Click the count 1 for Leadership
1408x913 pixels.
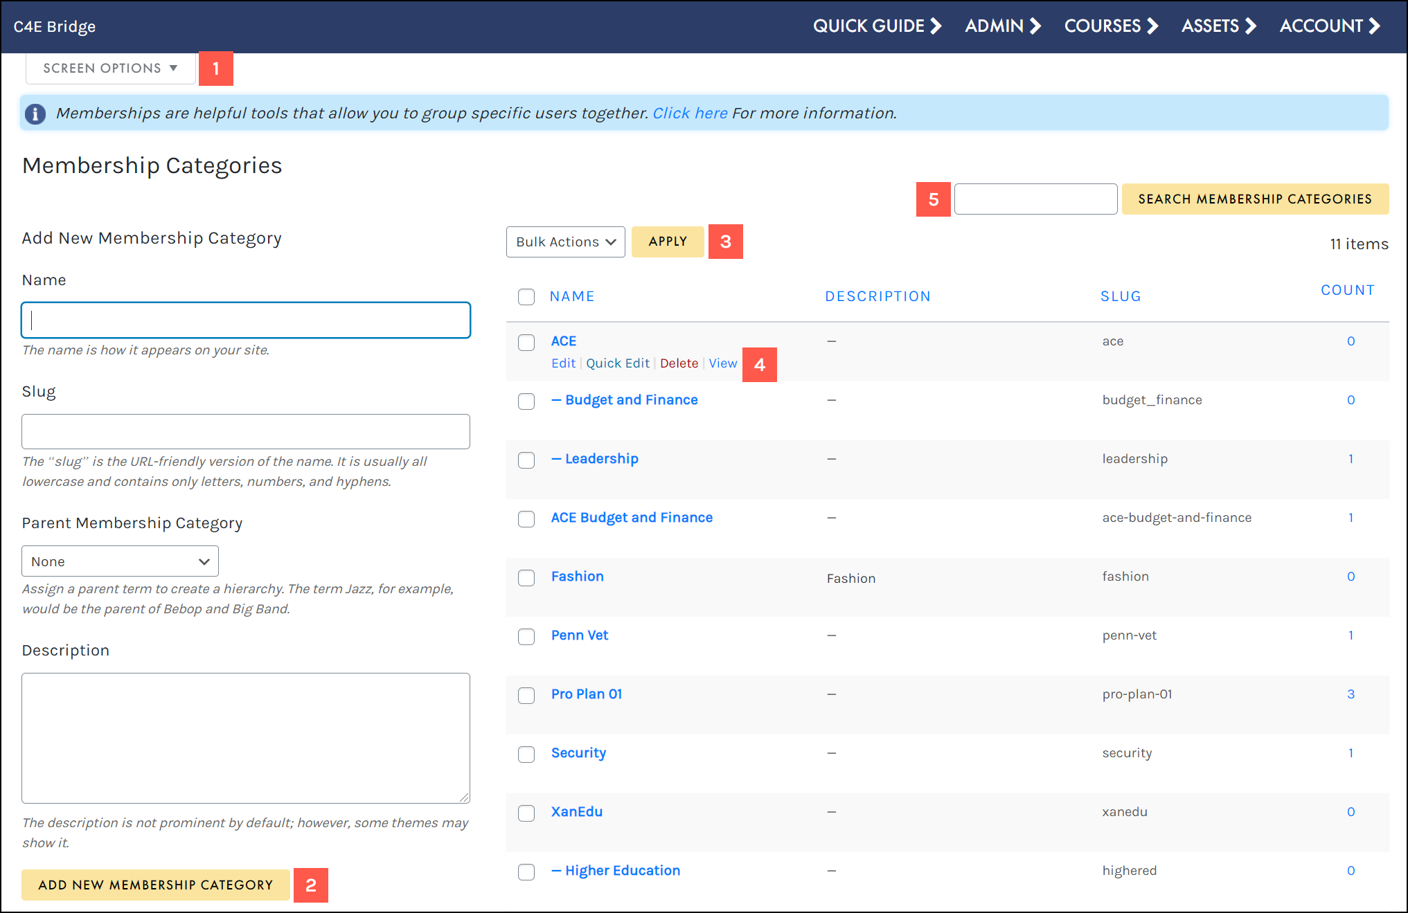1351,459
